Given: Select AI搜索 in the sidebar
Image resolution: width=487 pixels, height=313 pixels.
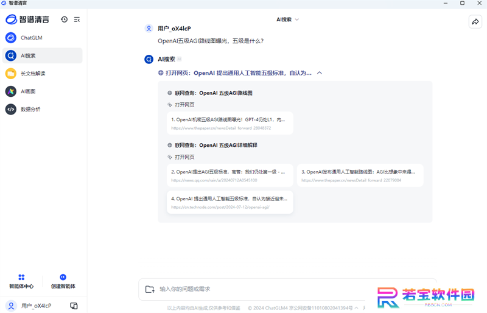Looking at the screenshot, I should (x=42, y=55).
